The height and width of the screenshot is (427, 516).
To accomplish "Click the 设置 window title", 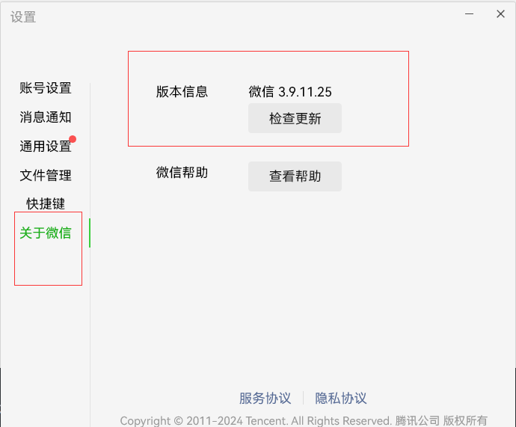I will point(23,16).
